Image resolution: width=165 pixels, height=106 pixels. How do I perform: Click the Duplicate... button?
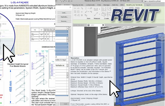click(64, 17)
